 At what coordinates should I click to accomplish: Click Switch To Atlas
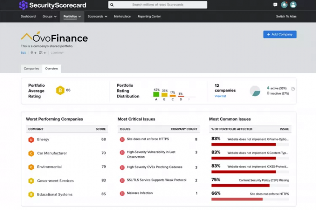click(x=286, y=17)
